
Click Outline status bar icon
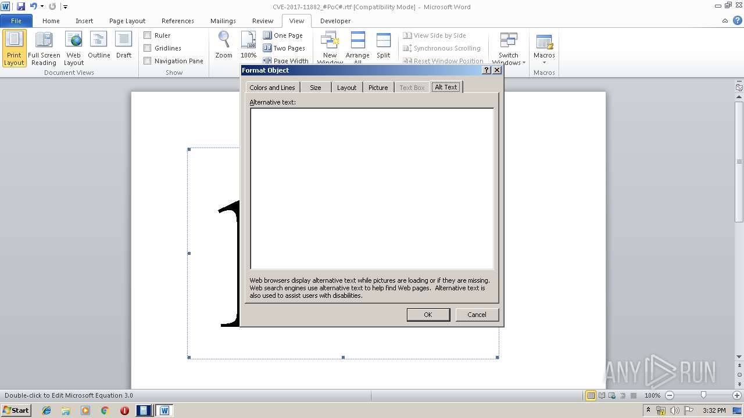[623, 395]
